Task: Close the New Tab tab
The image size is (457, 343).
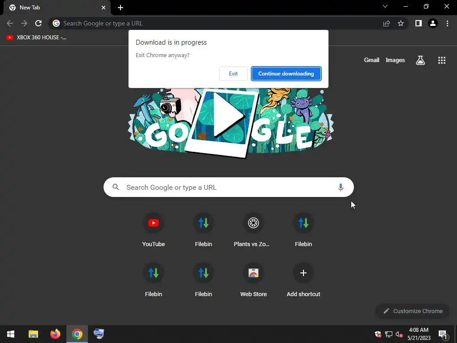Action: 104,8
